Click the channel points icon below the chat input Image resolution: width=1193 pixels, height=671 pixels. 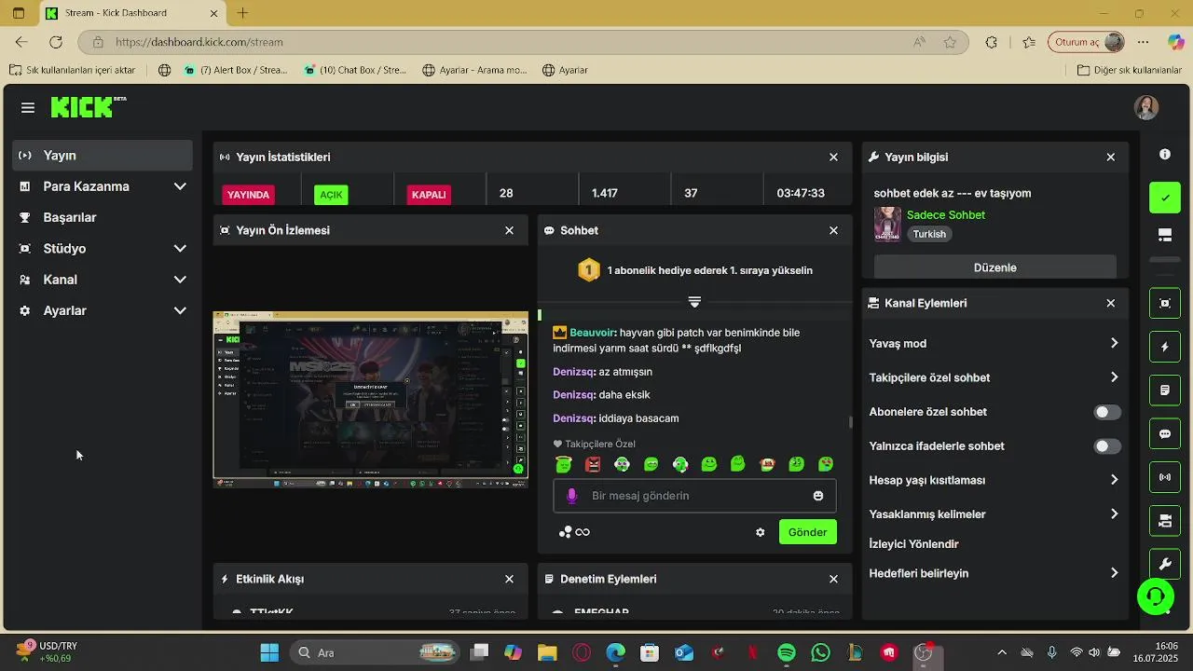pos(574,532)
